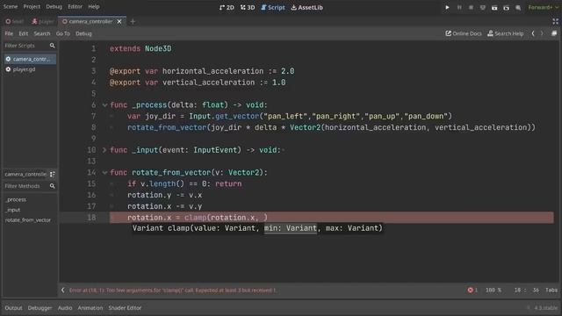
Task: Select camera_contr... script in list
Action: [x=30, y=59]
